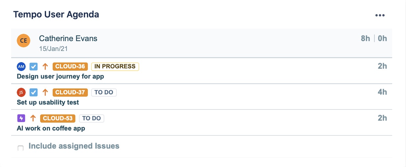Open issue key CLOUD-37
Screen dimensions: 406x167
click(x=70, y=92)
